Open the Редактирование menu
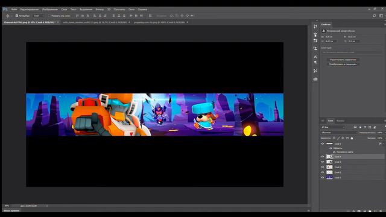Image resolution: width=386 pixels, height=217 pixels. click(30, 10)
